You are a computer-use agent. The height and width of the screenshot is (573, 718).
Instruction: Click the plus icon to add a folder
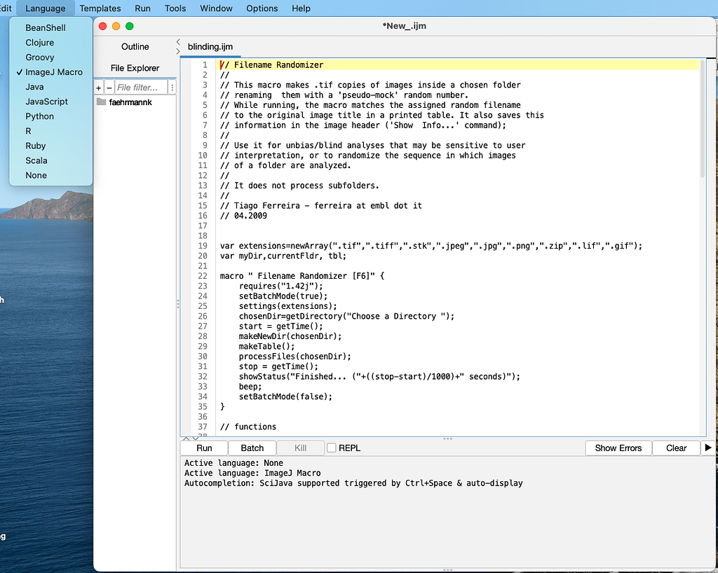tap(99, 88)
